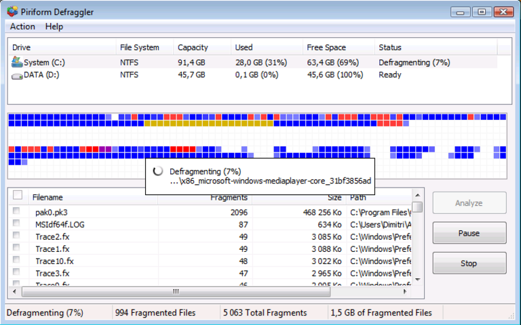Viewport: 521px width, 325px height.
Task: Check the box for MSIdf64f.LOG
Action: pyautogui.click(x=16, y=223)
